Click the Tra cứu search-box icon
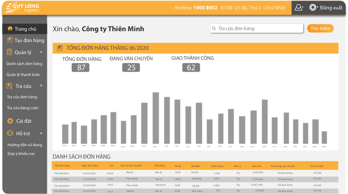This screenshot has height=194, width=348. tap(9, 86)
